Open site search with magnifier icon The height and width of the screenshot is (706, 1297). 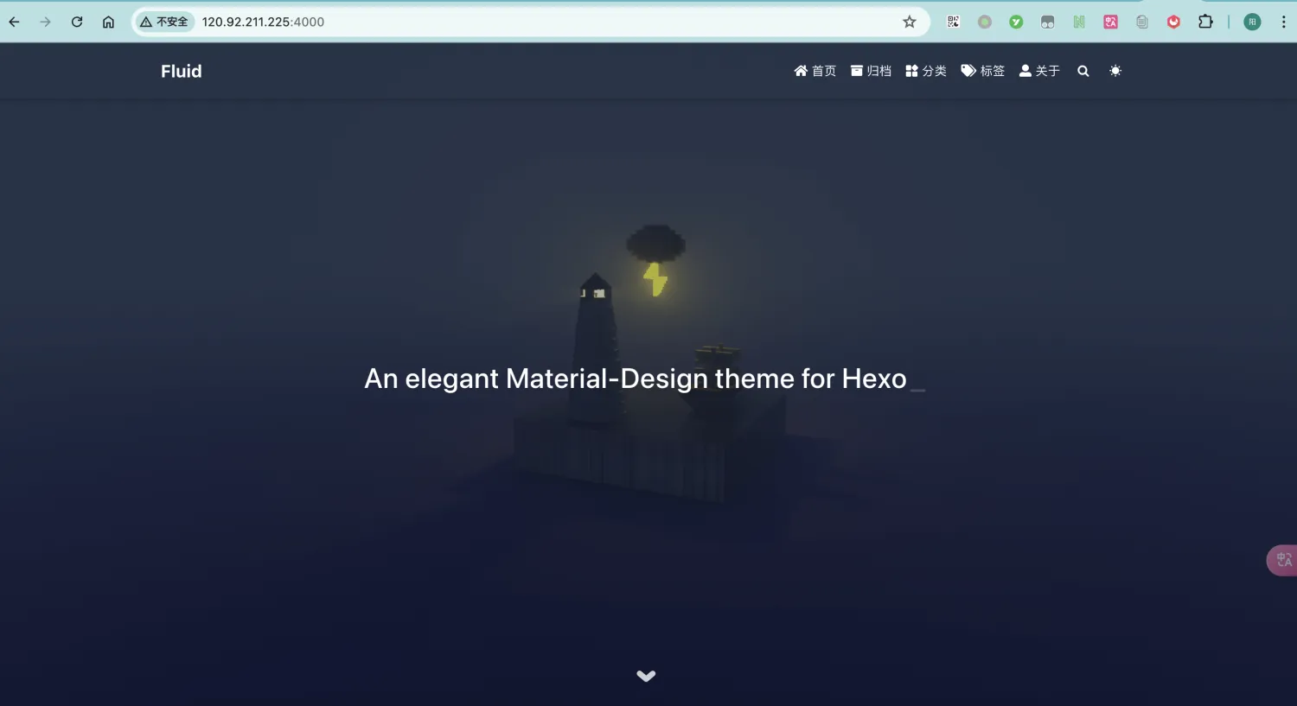pyautogui.click(x=1083, y=71)
